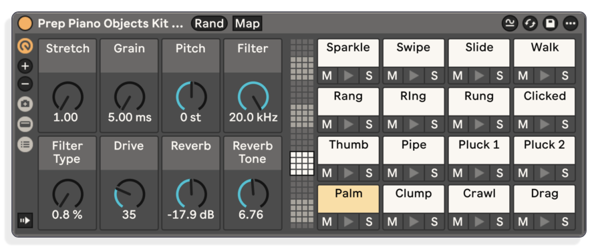The width and height of the screenshot is (598, 249).
Task: Mute the Clicked pad
Action: point(523,124)
